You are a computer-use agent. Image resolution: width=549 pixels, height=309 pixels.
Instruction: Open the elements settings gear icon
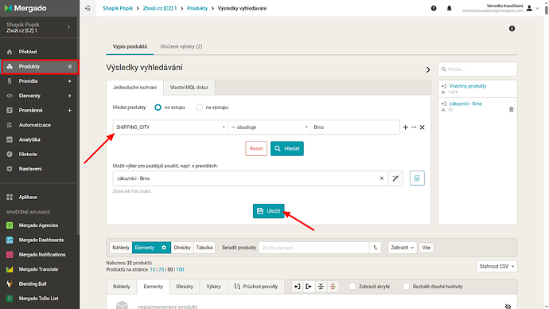(x=164, y=248)
